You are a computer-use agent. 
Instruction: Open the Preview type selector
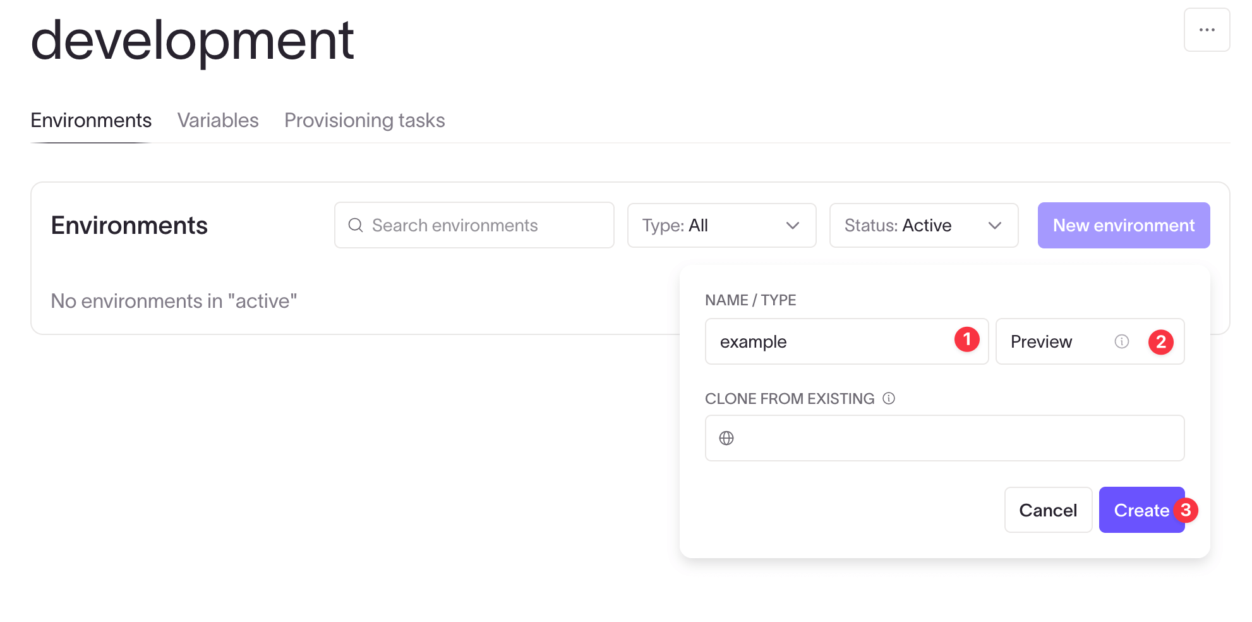pos(1090,341)
